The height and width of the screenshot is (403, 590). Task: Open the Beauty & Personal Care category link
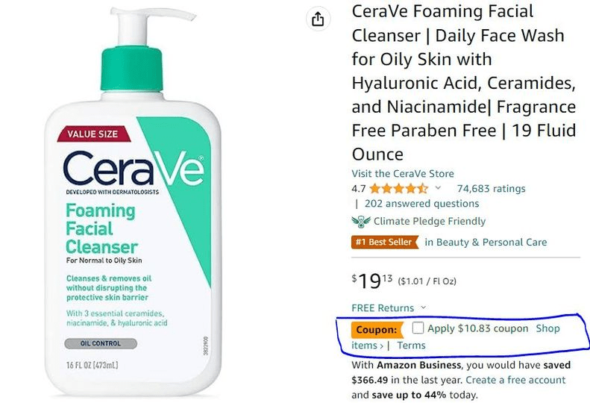[486, 243]
